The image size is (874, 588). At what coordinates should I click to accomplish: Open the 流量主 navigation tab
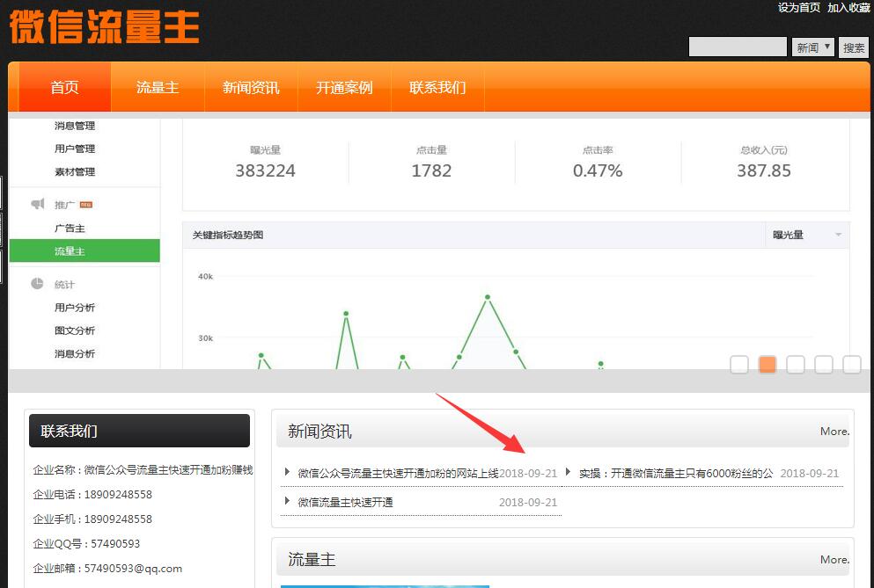(x=158, y=87)
